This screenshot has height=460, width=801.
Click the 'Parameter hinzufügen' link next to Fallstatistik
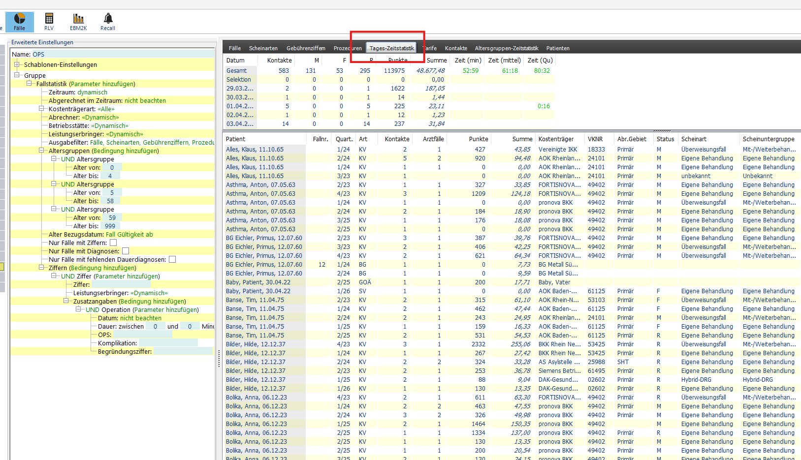[x=102, y=84]
